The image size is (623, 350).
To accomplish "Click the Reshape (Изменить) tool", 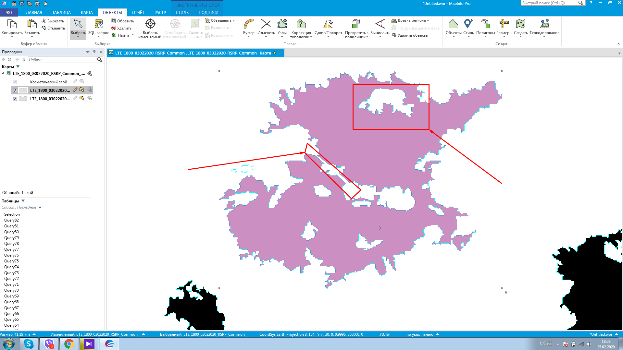I will tap(266, 24).
